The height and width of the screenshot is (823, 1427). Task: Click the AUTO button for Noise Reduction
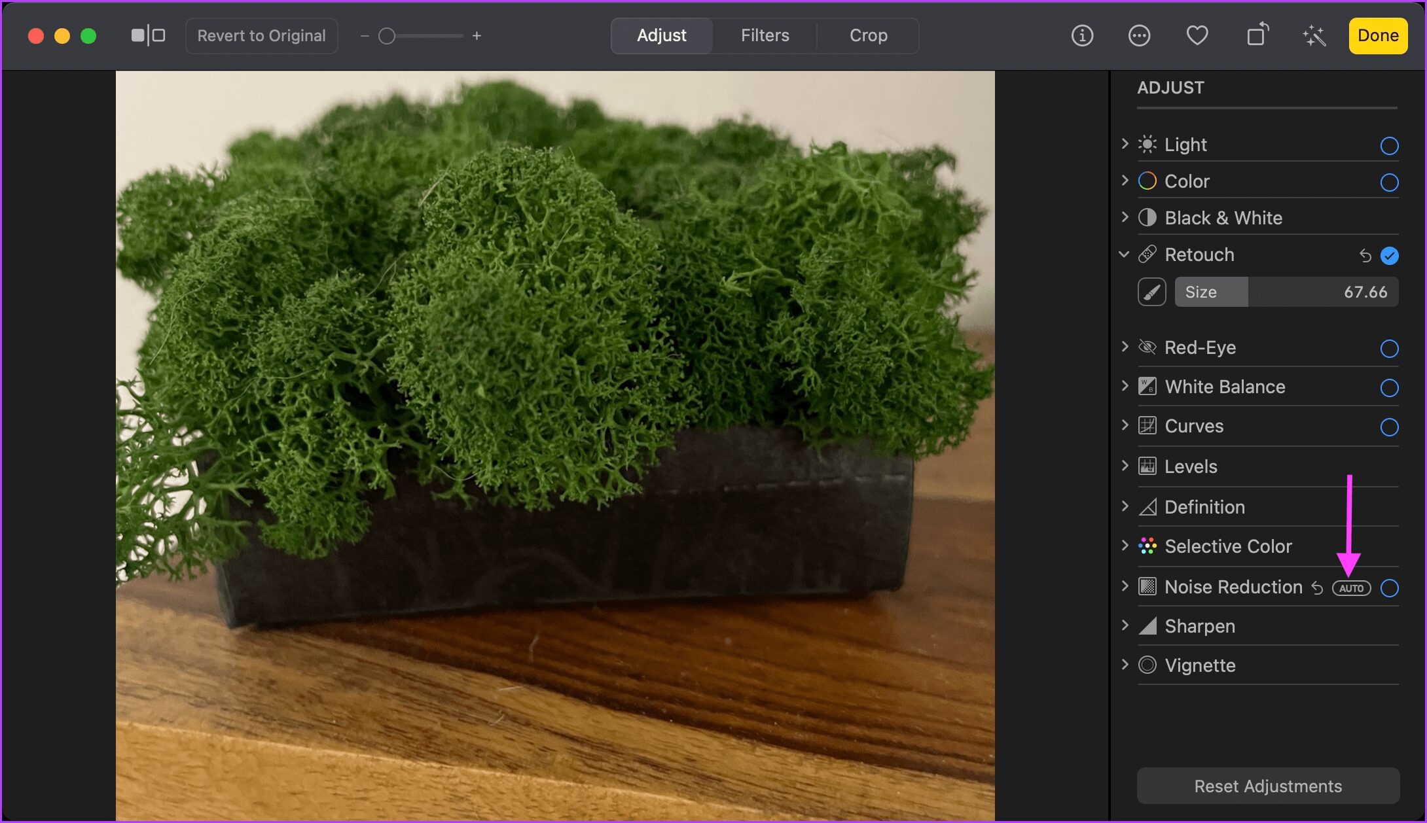point(1350,588)
